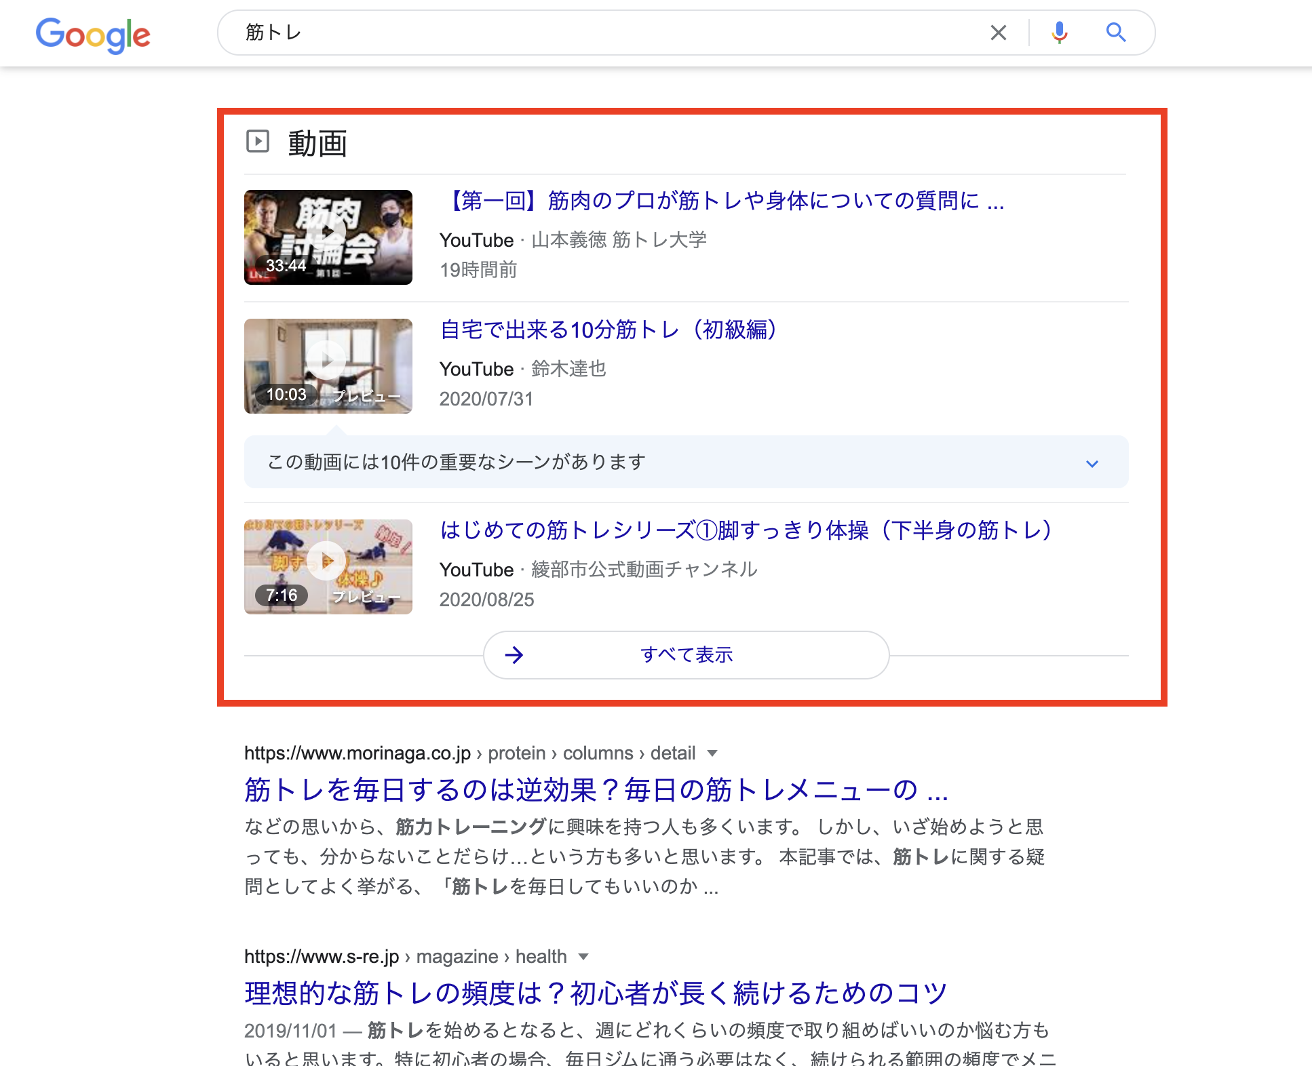Expand the 10件の重要なシーン chevron
1312x1066 pixels.
[1092, 463]
